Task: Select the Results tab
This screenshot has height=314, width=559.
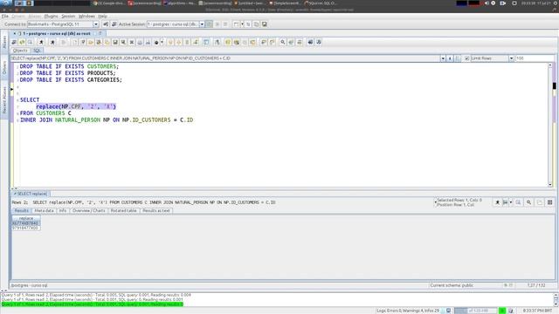Action: [x=21, y=211]
